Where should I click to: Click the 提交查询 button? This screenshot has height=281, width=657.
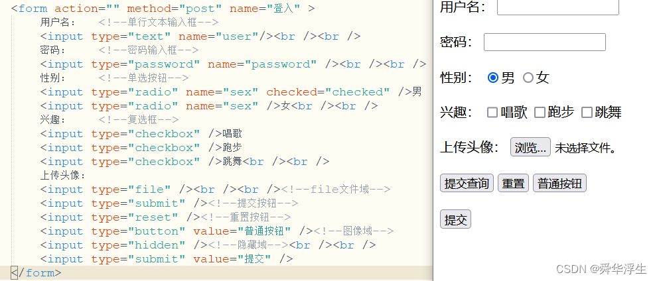click(x=467, y=183)
